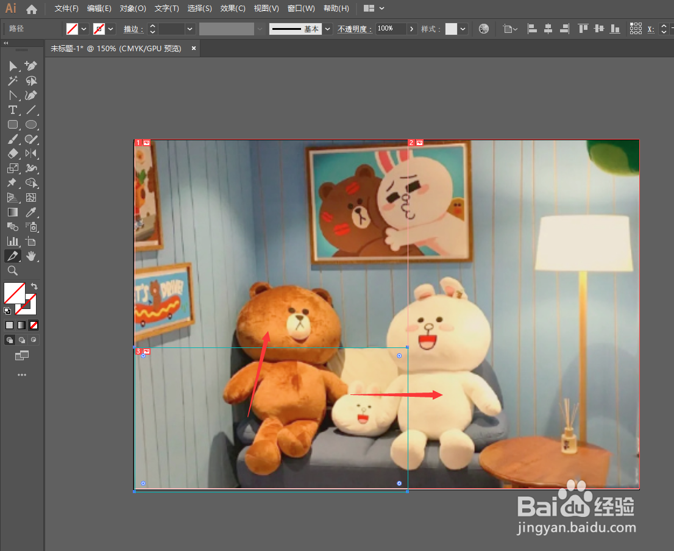
Task: Select the Blob Brush tool
Action: pyautogui.click(x=31, y=139)
